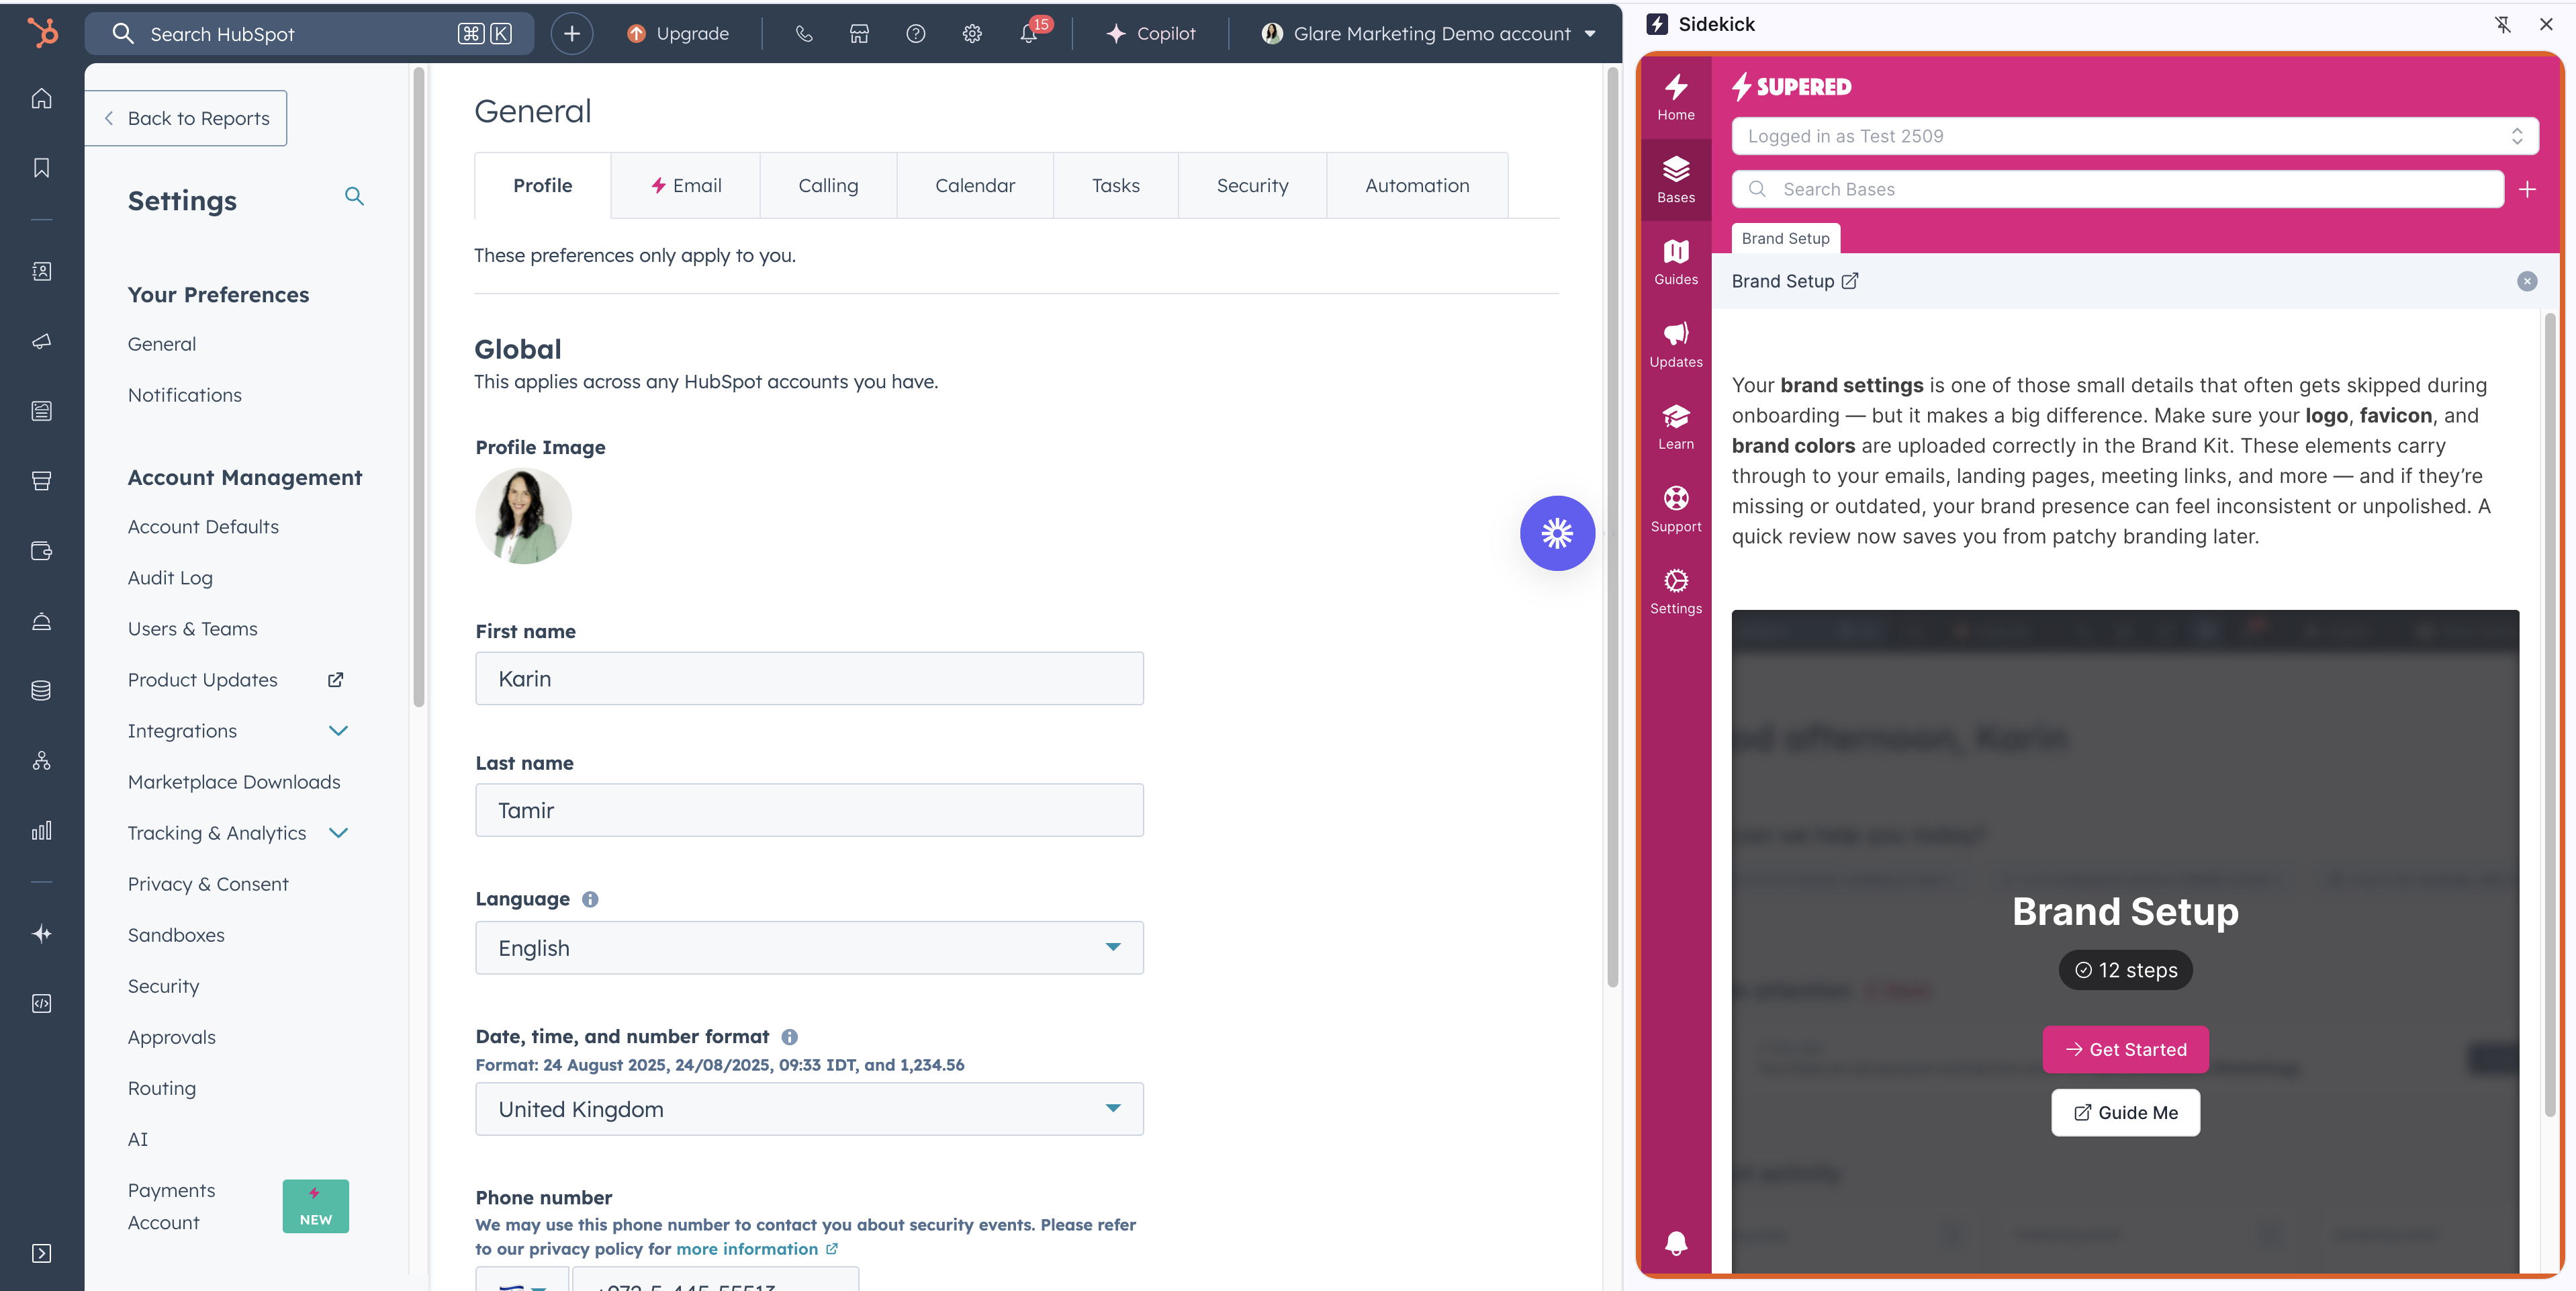Click the Search Bases field
Screen dimensions: 2576x1291
point(2117,189)
